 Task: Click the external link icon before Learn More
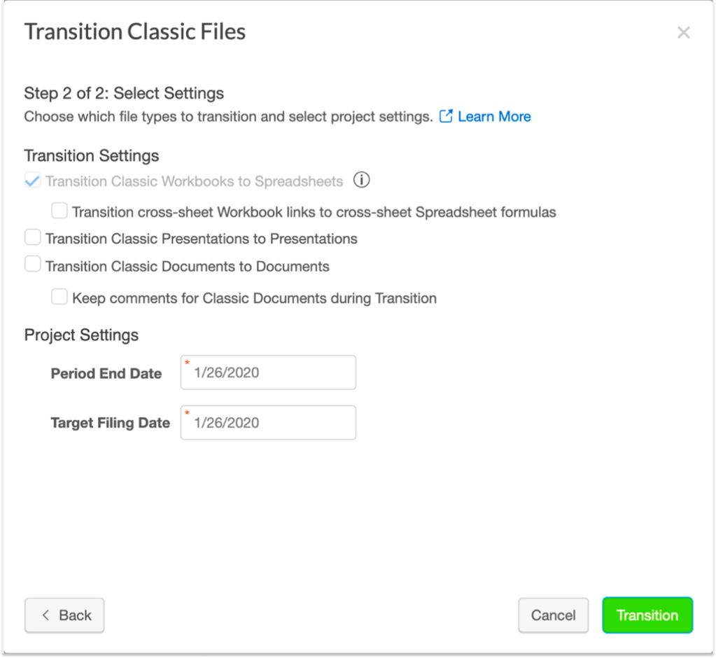pyautogui.click(x=446, y=116)
